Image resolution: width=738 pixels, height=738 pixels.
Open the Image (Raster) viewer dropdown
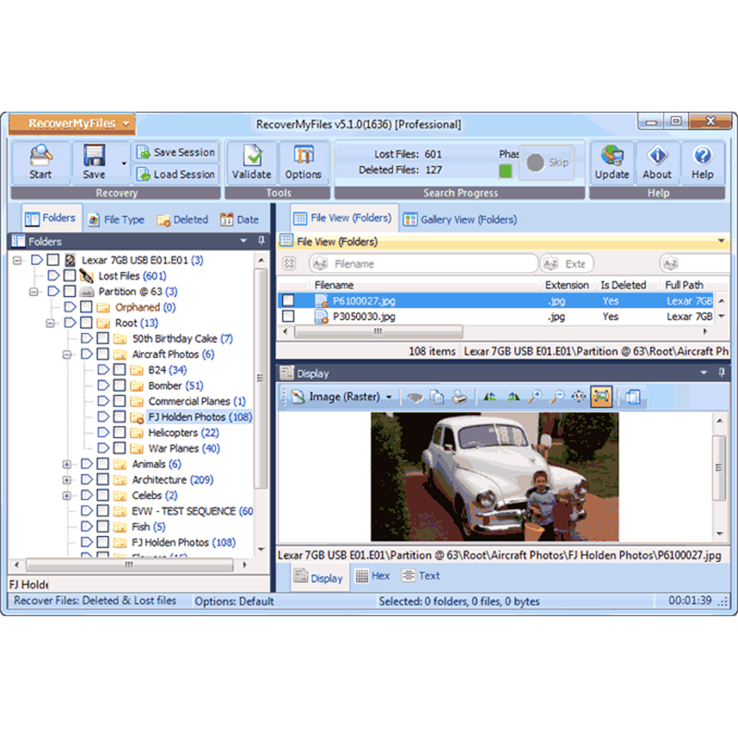click(388, 398)
